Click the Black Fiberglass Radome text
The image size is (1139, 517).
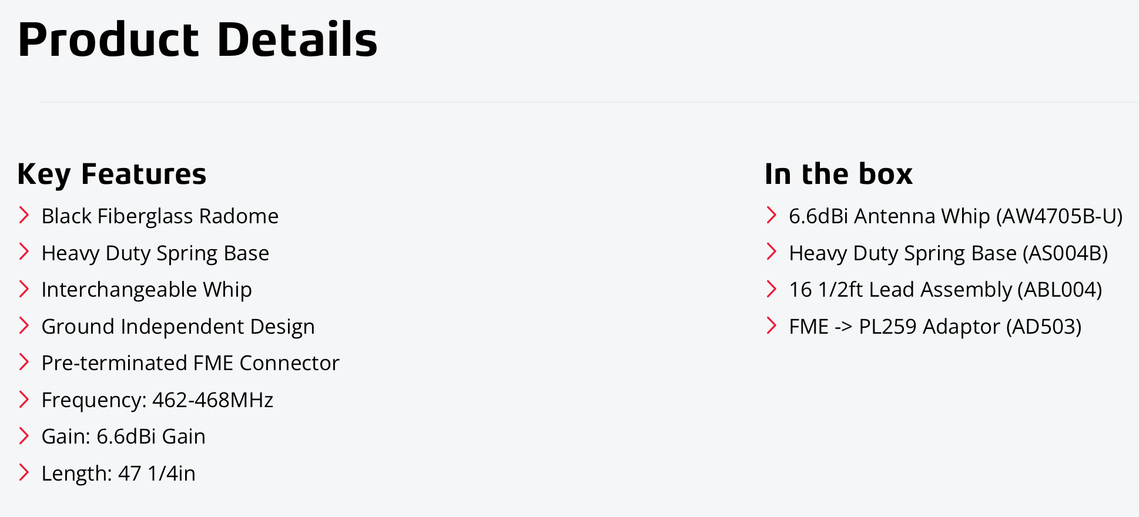(160, 216)
